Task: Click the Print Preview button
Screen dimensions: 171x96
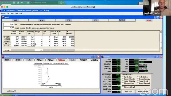Action: [143, 92]
